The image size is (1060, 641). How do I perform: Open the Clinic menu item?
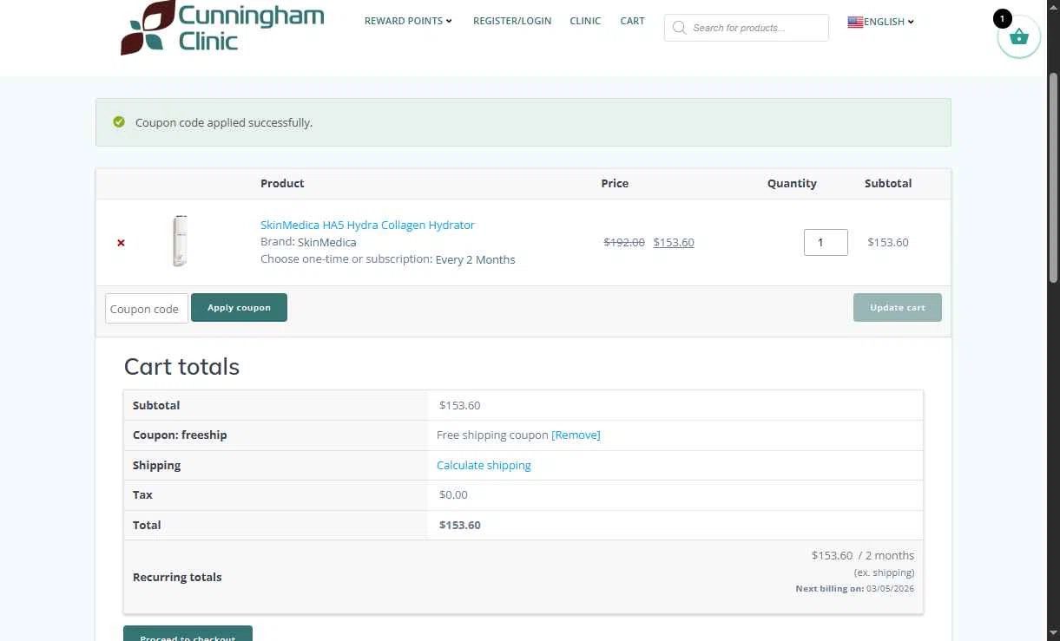click(x=585, y=21)
